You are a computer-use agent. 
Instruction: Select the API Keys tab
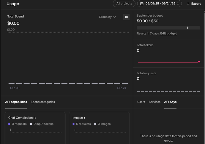point(170,102)
